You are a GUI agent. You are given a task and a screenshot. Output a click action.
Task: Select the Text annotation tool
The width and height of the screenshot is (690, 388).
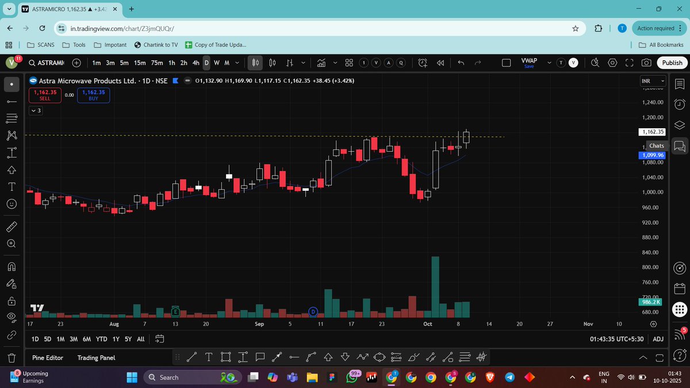pos(11,187)
